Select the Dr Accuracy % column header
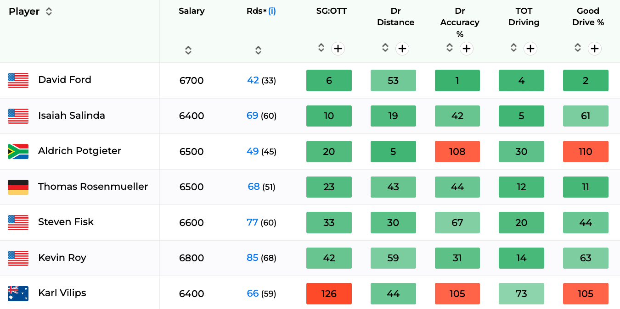 [x=460, y=22]
